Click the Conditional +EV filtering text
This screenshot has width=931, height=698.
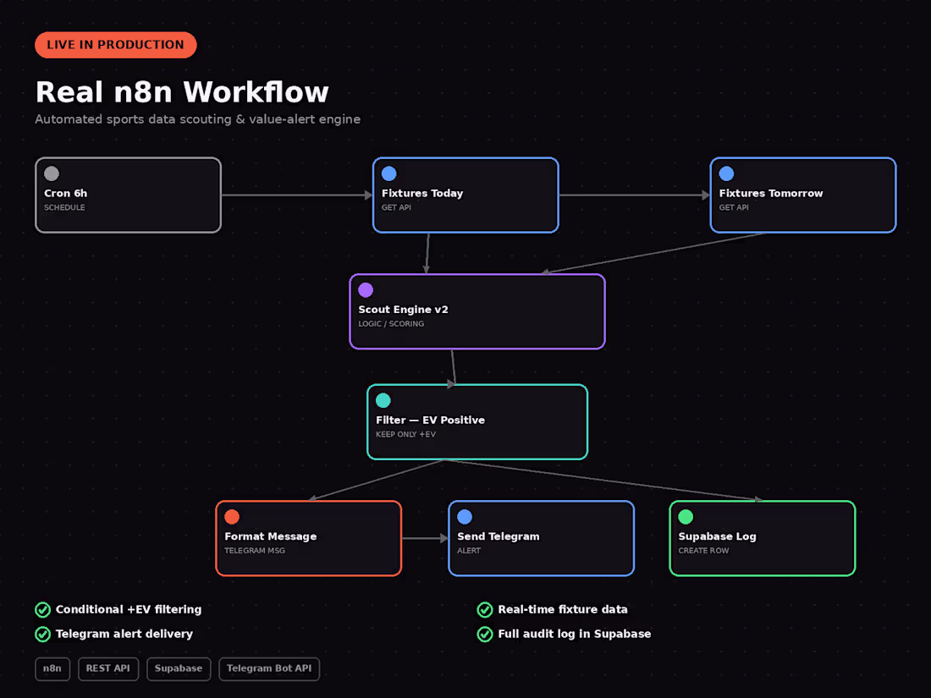click(129, 609)
